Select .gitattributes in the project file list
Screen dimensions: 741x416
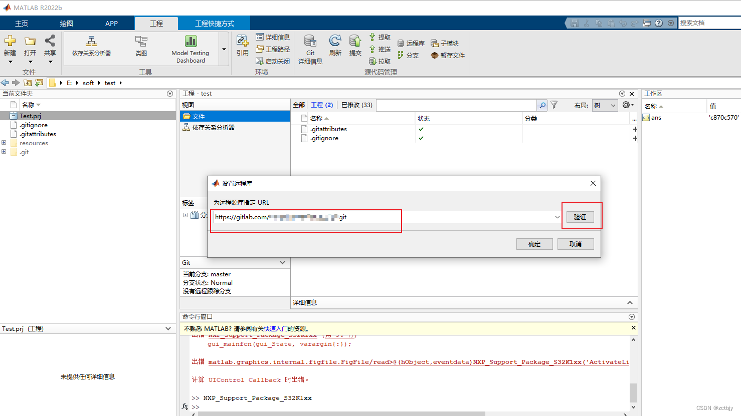pos(328,129)
